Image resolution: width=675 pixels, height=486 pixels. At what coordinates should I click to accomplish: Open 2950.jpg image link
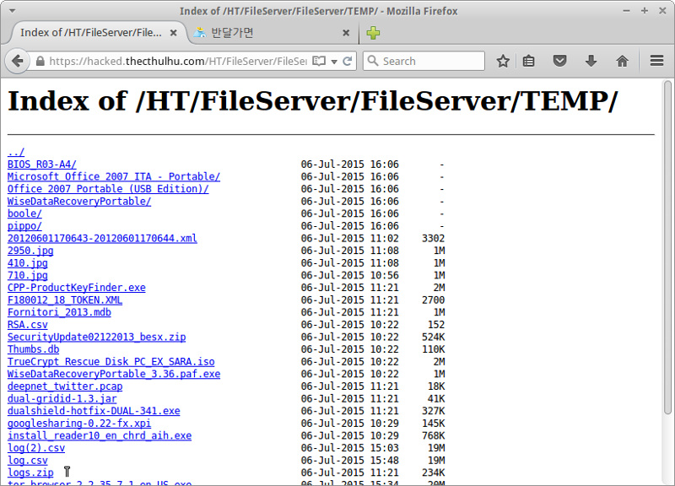pos(30,251)
